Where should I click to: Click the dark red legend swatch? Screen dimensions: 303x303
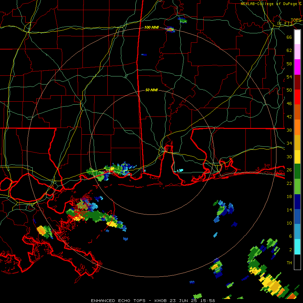(x=297, y=82)
